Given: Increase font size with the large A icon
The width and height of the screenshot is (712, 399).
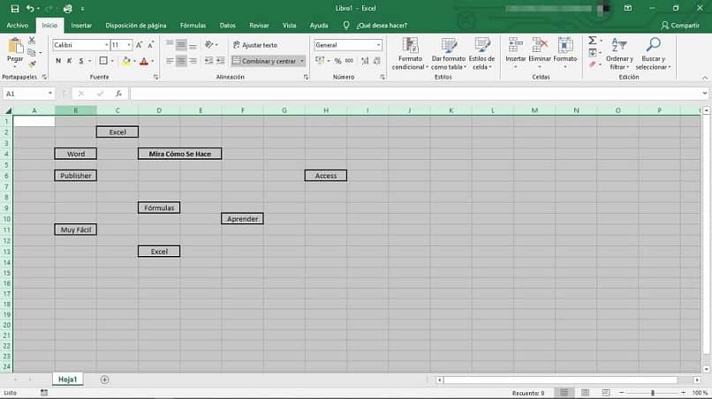Looking at the screenshot, I should (x=139, y=45).
